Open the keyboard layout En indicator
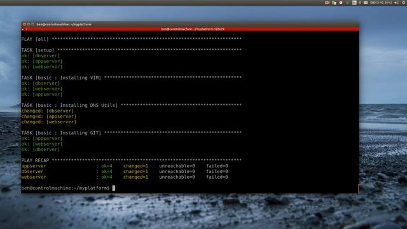Screen dimensions: 407x229 pos(354,3)
